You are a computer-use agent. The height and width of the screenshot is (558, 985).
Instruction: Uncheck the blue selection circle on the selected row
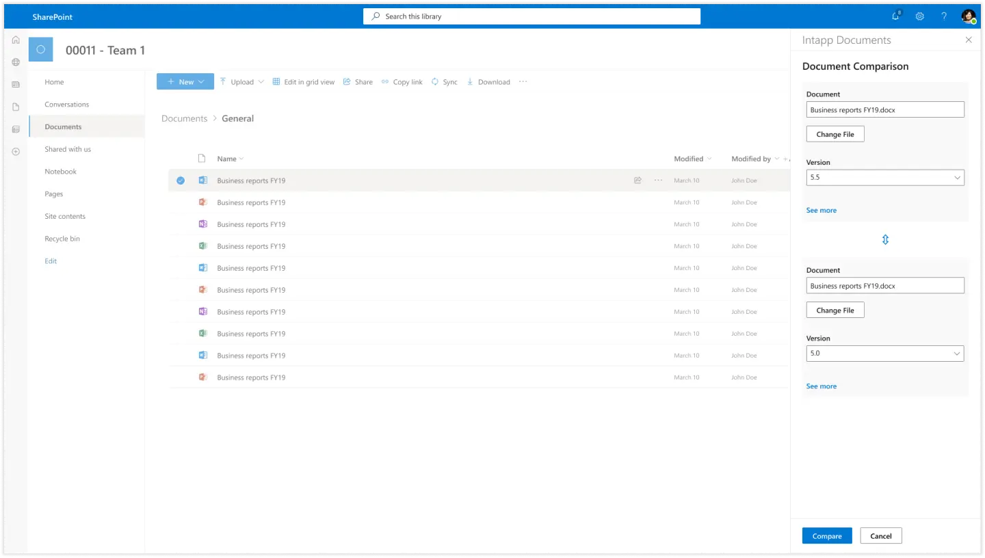(181, 181)
